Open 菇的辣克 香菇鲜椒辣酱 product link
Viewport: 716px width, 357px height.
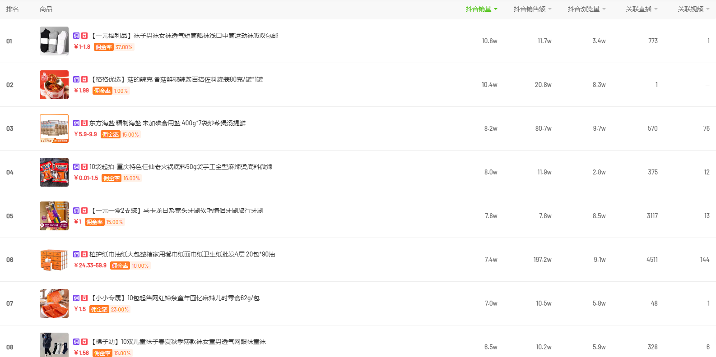click(x=177, y=79)
